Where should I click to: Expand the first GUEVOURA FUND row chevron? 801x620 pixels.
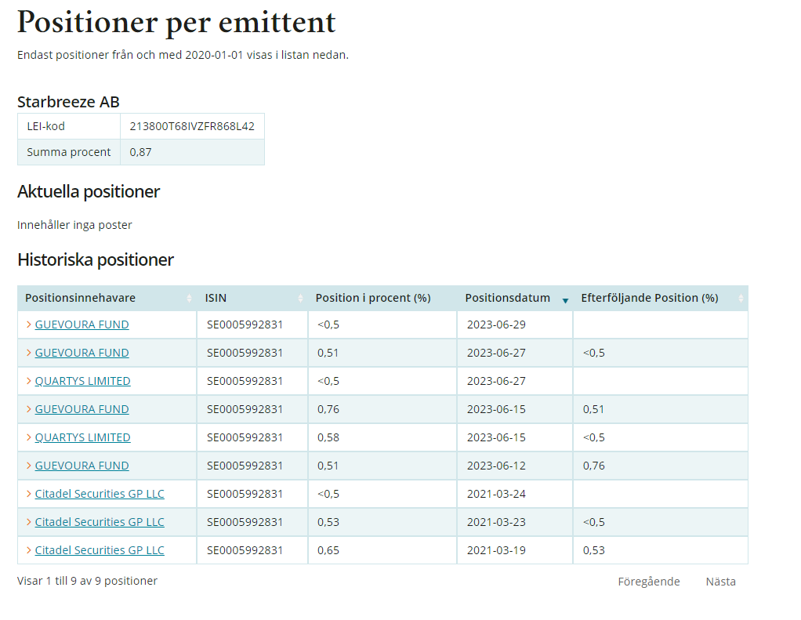coord(28,325)
